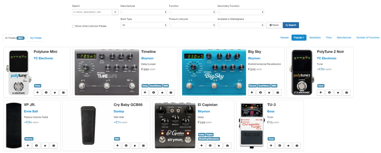Switch to the My Pedals tab

[x=36, y=38]
